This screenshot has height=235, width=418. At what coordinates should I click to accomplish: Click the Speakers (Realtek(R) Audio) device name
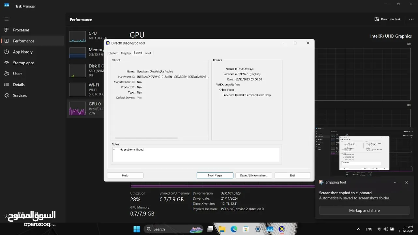[x=155, y=71]
